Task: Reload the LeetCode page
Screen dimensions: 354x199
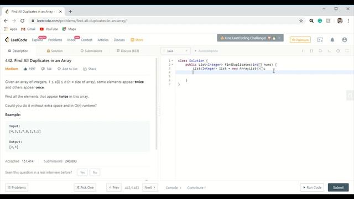Action: point(22,21)
